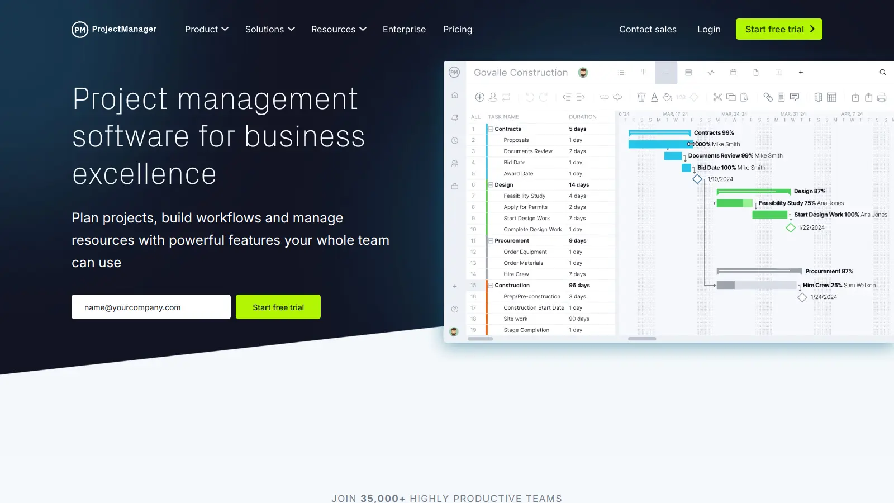Open the Solutions dropdown menu
This screenshot has width=894, height=503.
[x=270, y=29]
